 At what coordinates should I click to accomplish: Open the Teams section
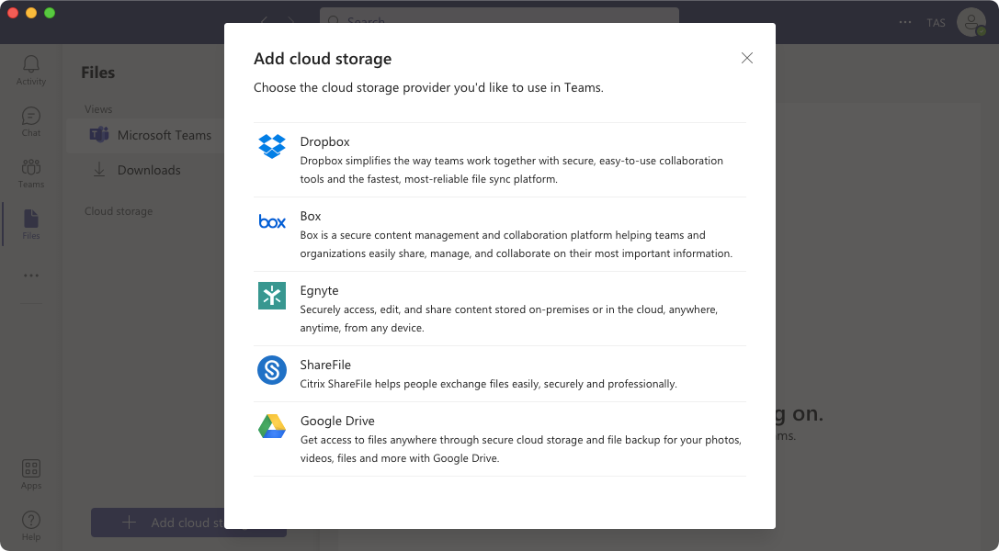point(30,173)
